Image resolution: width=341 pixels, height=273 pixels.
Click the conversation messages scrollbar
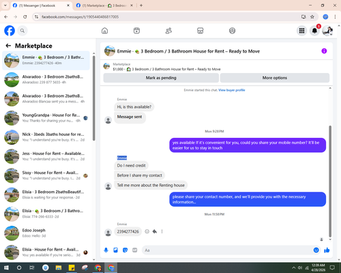[330, 181]
